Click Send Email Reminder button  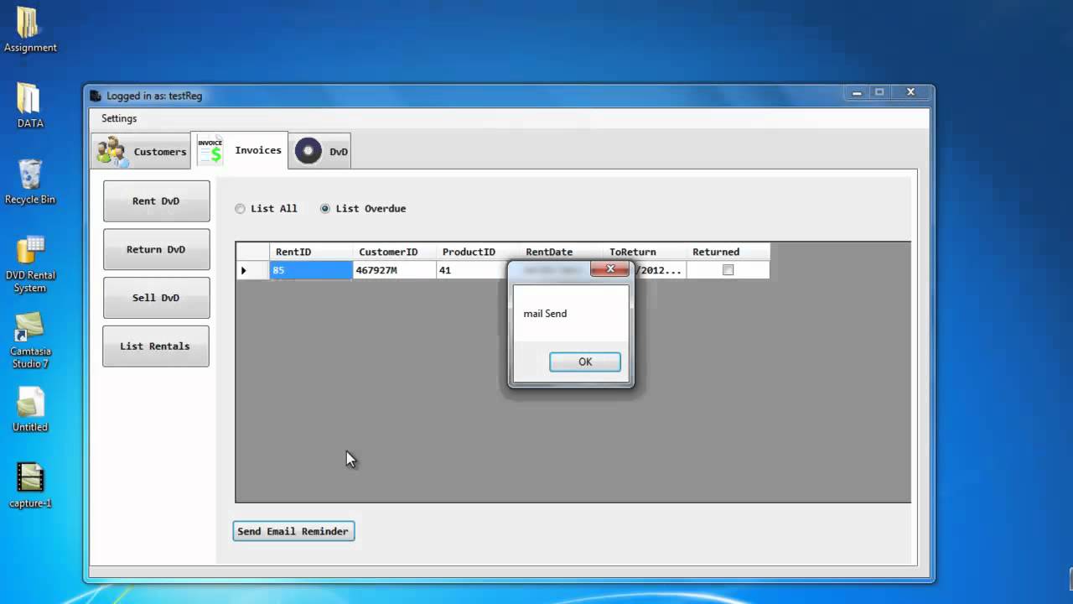pos(293,531)
